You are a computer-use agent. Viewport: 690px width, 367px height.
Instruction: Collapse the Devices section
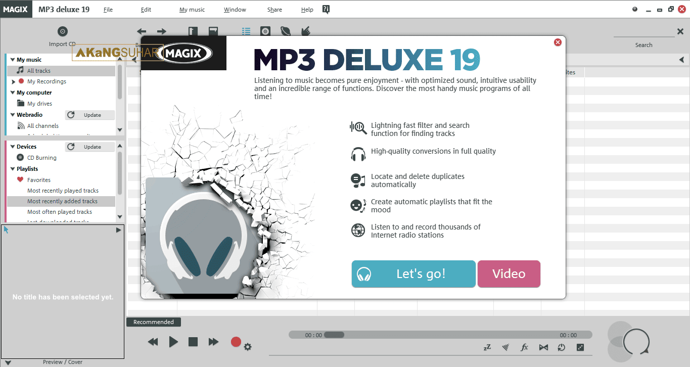13,147
